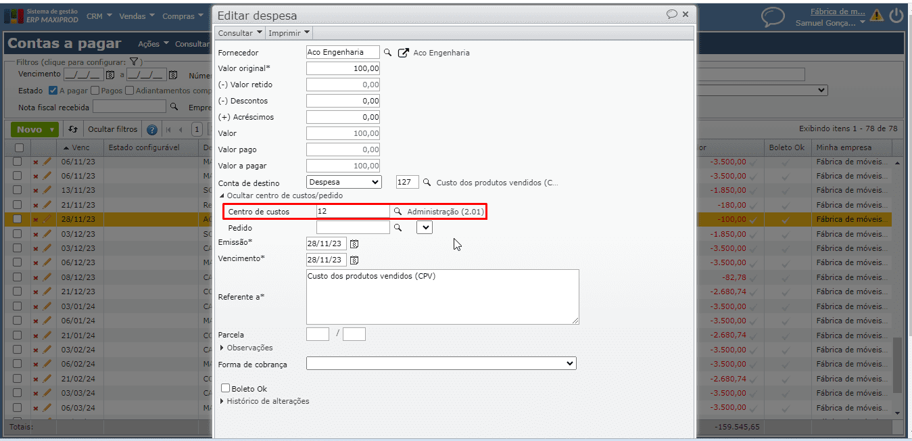Screen dimensions: 912x441
Task: Open the Vendas menu
Action: pos(137,16)
